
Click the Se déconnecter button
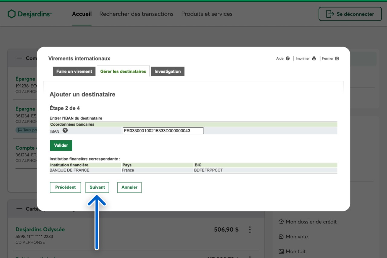click(350, 14)
